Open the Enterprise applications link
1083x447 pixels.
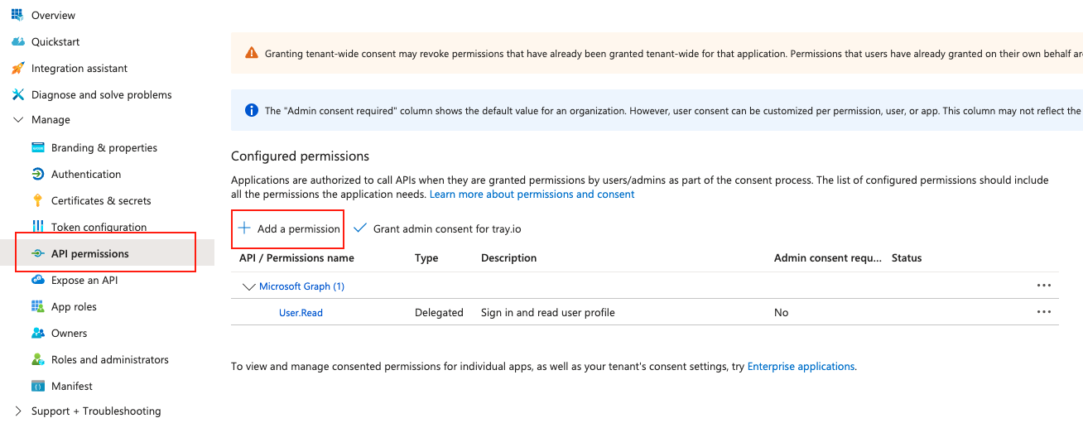point(801,366)
